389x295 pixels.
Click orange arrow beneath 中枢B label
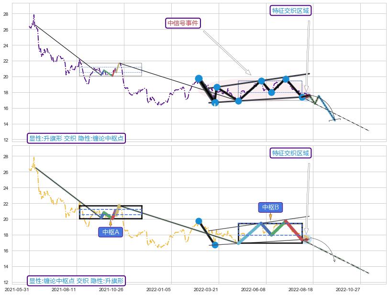tap(270, 217)
